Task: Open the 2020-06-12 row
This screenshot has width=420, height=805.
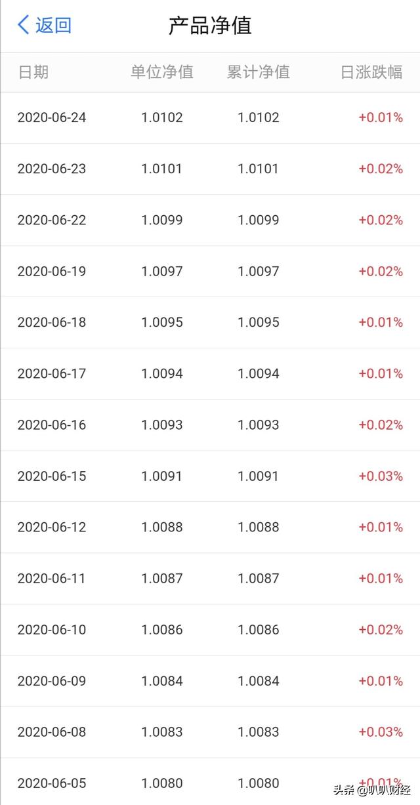Action: click(210, 527)
